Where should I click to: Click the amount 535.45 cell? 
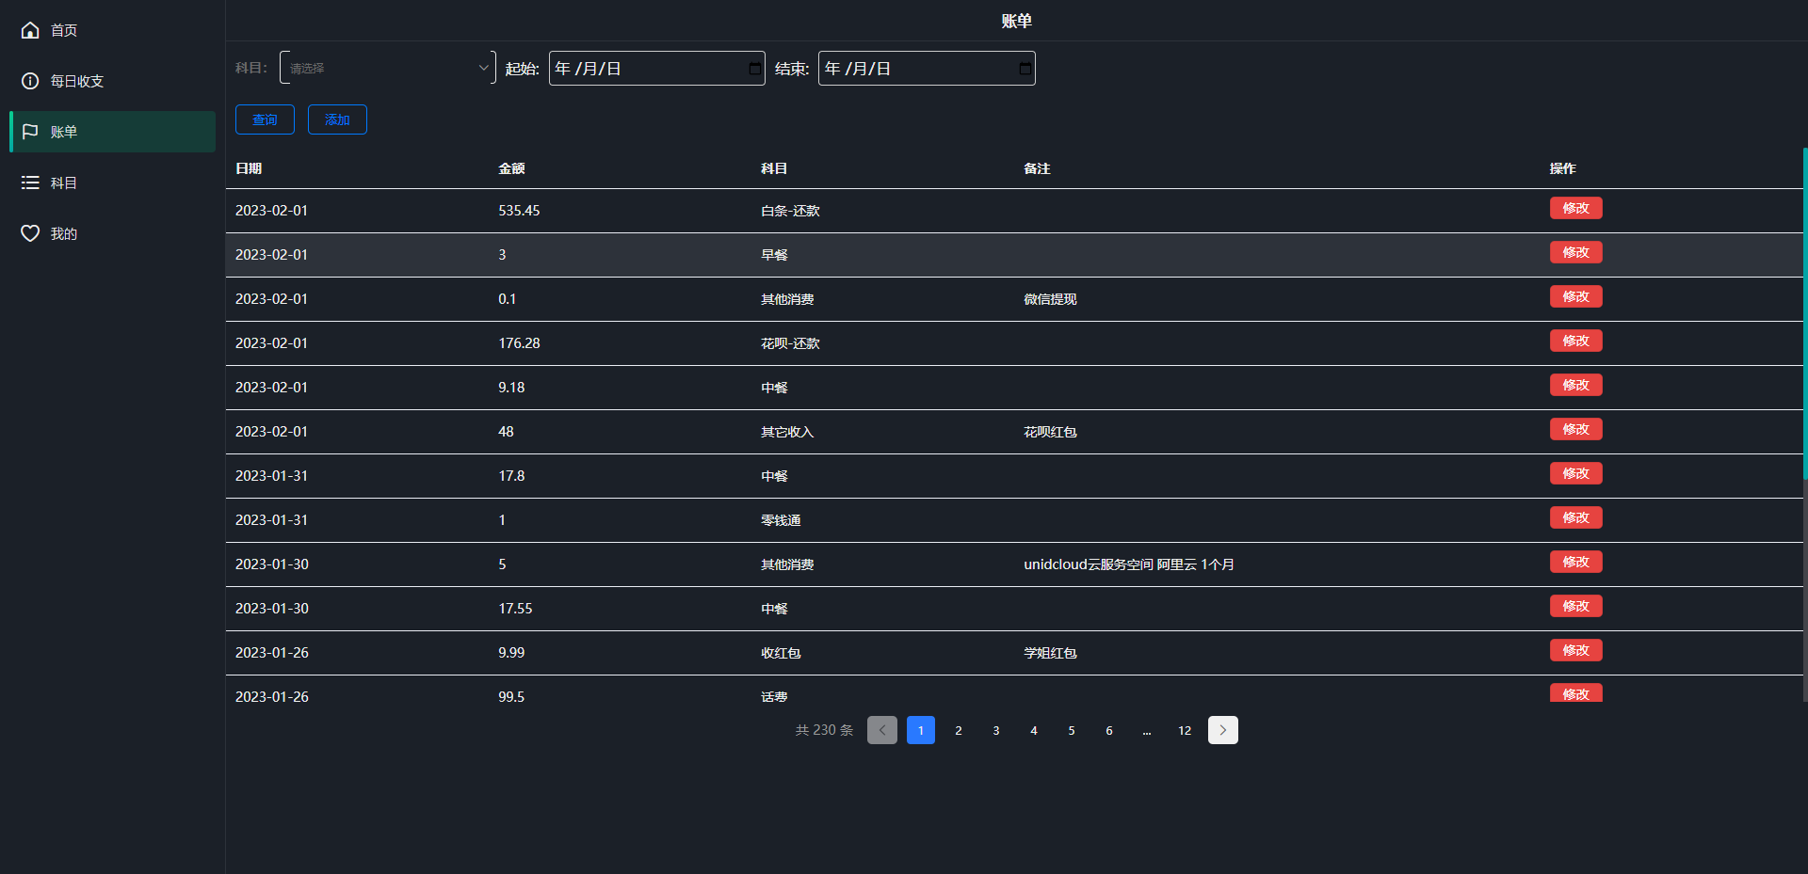click(x=519, y=211)
